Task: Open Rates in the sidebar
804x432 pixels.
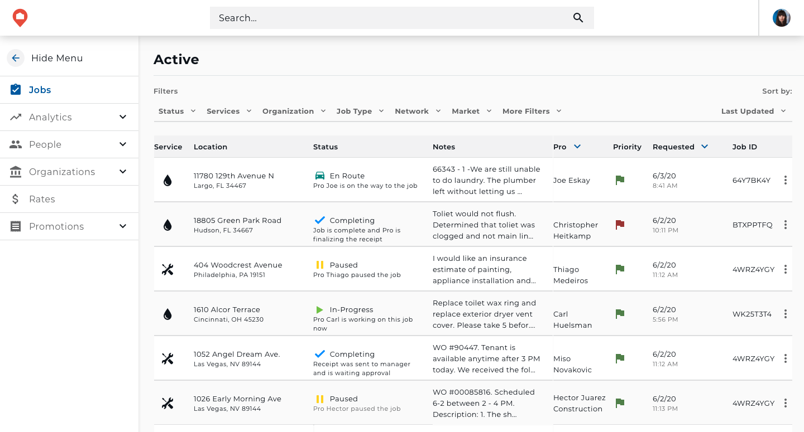Action: [42, 199]
